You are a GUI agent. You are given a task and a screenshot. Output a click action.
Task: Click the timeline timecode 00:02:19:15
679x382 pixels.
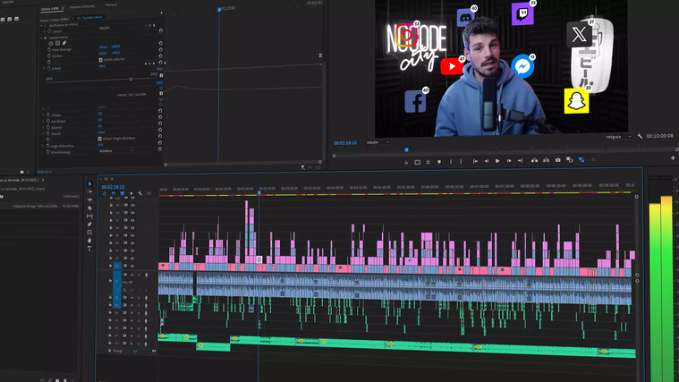pos(113,187)
